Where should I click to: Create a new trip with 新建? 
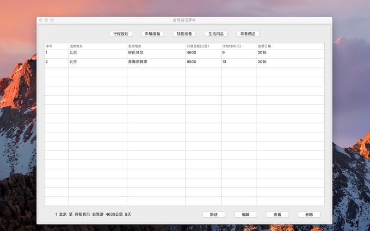pyautogui.click(x=214, y=214)
